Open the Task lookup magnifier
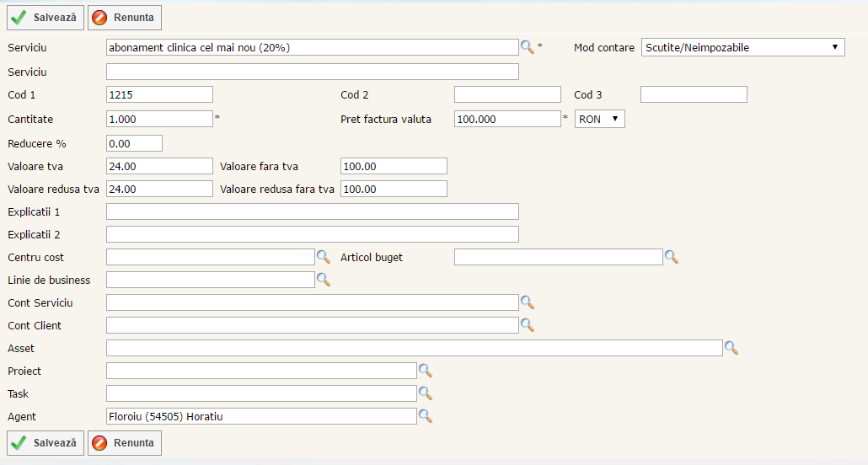The image size is (868, 465). pos(425,393)
